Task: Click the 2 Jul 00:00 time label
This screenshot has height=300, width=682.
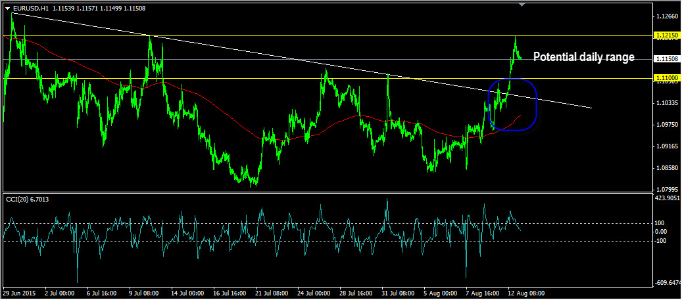Action: coord(60,293)
